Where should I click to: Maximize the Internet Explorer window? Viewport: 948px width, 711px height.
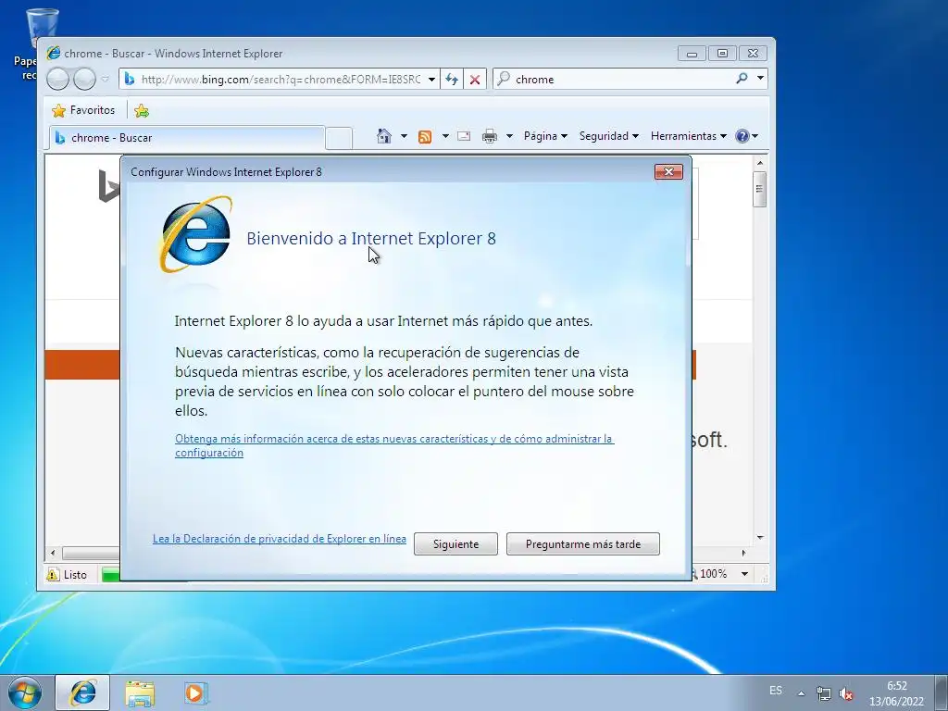(x=722, y=54)
